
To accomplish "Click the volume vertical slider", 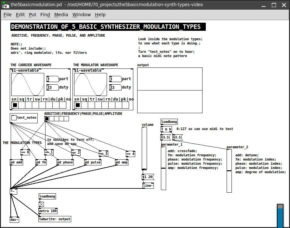I will click(144, 148).
